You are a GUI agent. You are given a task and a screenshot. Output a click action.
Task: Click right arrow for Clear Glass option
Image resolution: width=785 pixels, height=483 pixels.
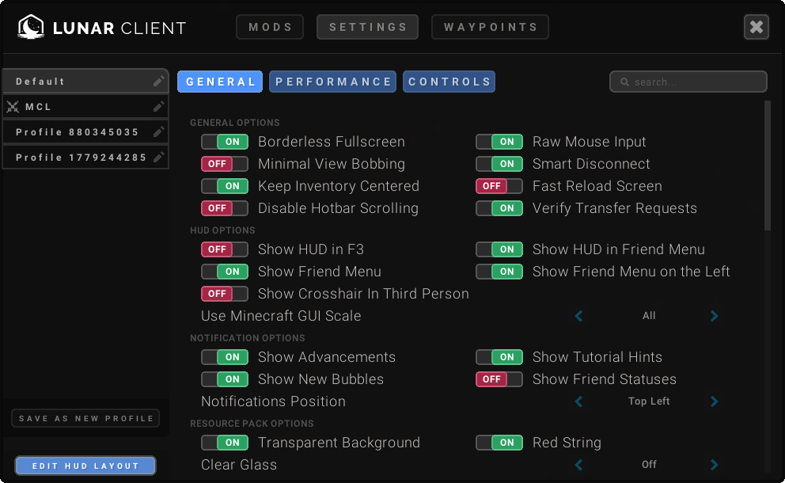714,465
